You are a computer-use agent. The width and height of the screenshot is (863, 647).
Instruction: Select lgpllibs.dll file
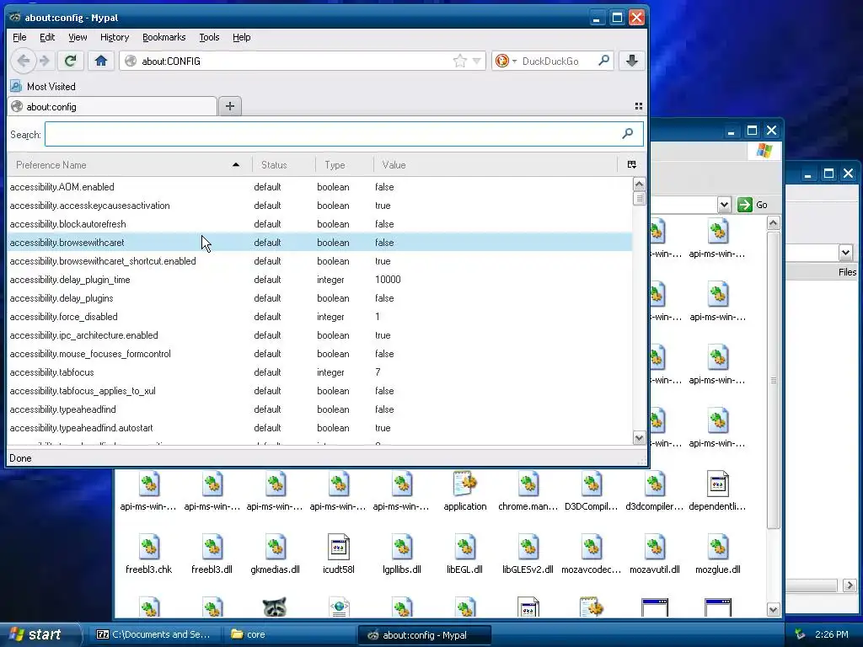coord(402,554)
